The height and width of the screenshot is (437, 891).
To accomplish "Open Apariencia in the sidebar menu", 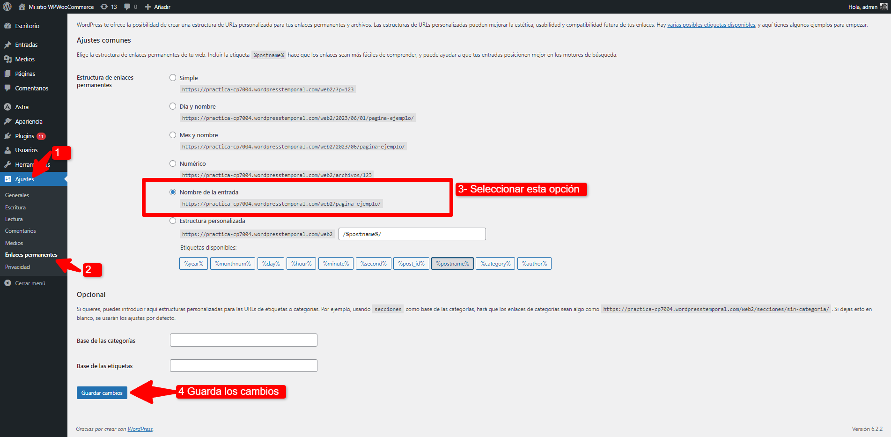I will point(29,121).
